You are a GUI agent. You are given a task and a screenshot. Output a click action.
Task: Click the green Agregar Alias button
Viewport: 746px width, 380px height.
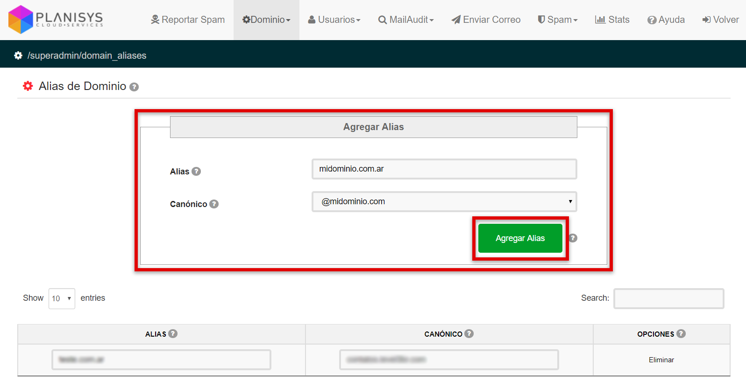[520, 238]
